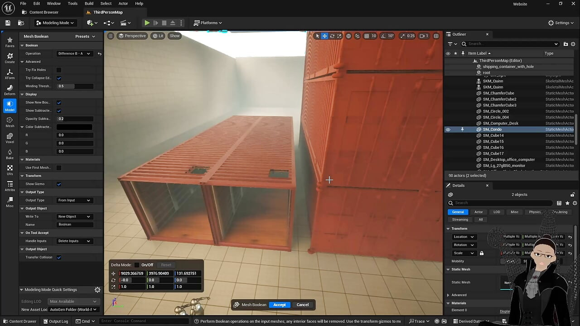This screenshot has width=580, height=326.
Task: Cancel the Mesh Boolean operation
Action: (302, 305)
